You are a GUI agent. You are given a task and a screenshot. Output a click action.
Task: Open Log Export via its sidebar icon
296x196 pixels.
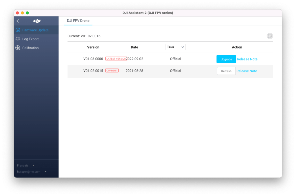tap(18, 39)
